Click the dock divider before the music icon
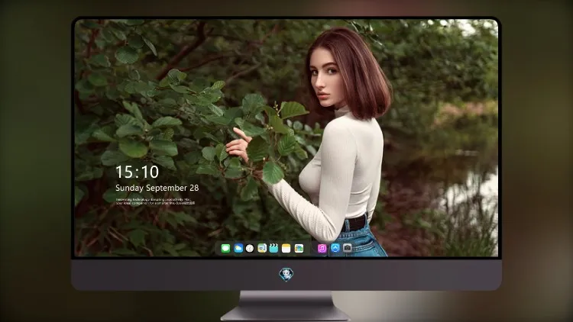Viewport: 573px width, 322px height. (x=311, y=249)
